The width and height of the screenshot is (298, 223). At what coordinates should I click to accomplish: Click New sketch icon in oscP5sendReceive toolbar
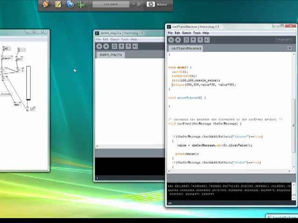point(186,40)
